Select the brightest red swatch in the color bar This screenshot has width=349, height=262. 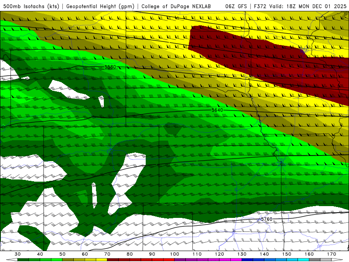169,260
